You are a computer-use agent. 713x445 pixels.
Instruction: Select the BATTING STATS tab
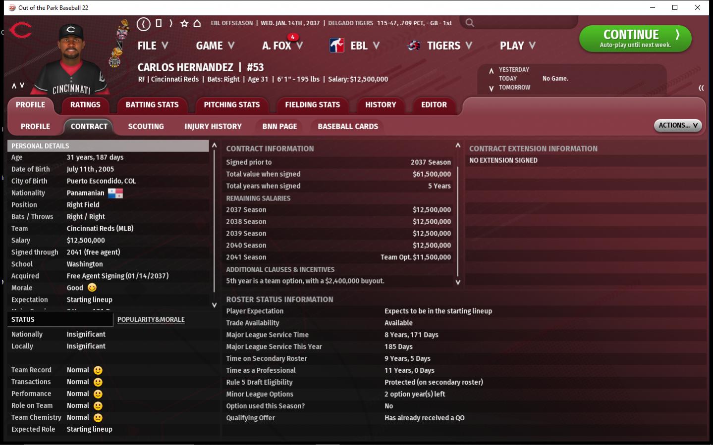coord(152,105)
